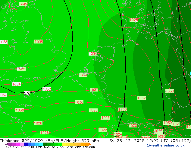The width and height of the screenshot is (191, 148).
Task: Click the 1040 isobar label
Action: (23, 4)
